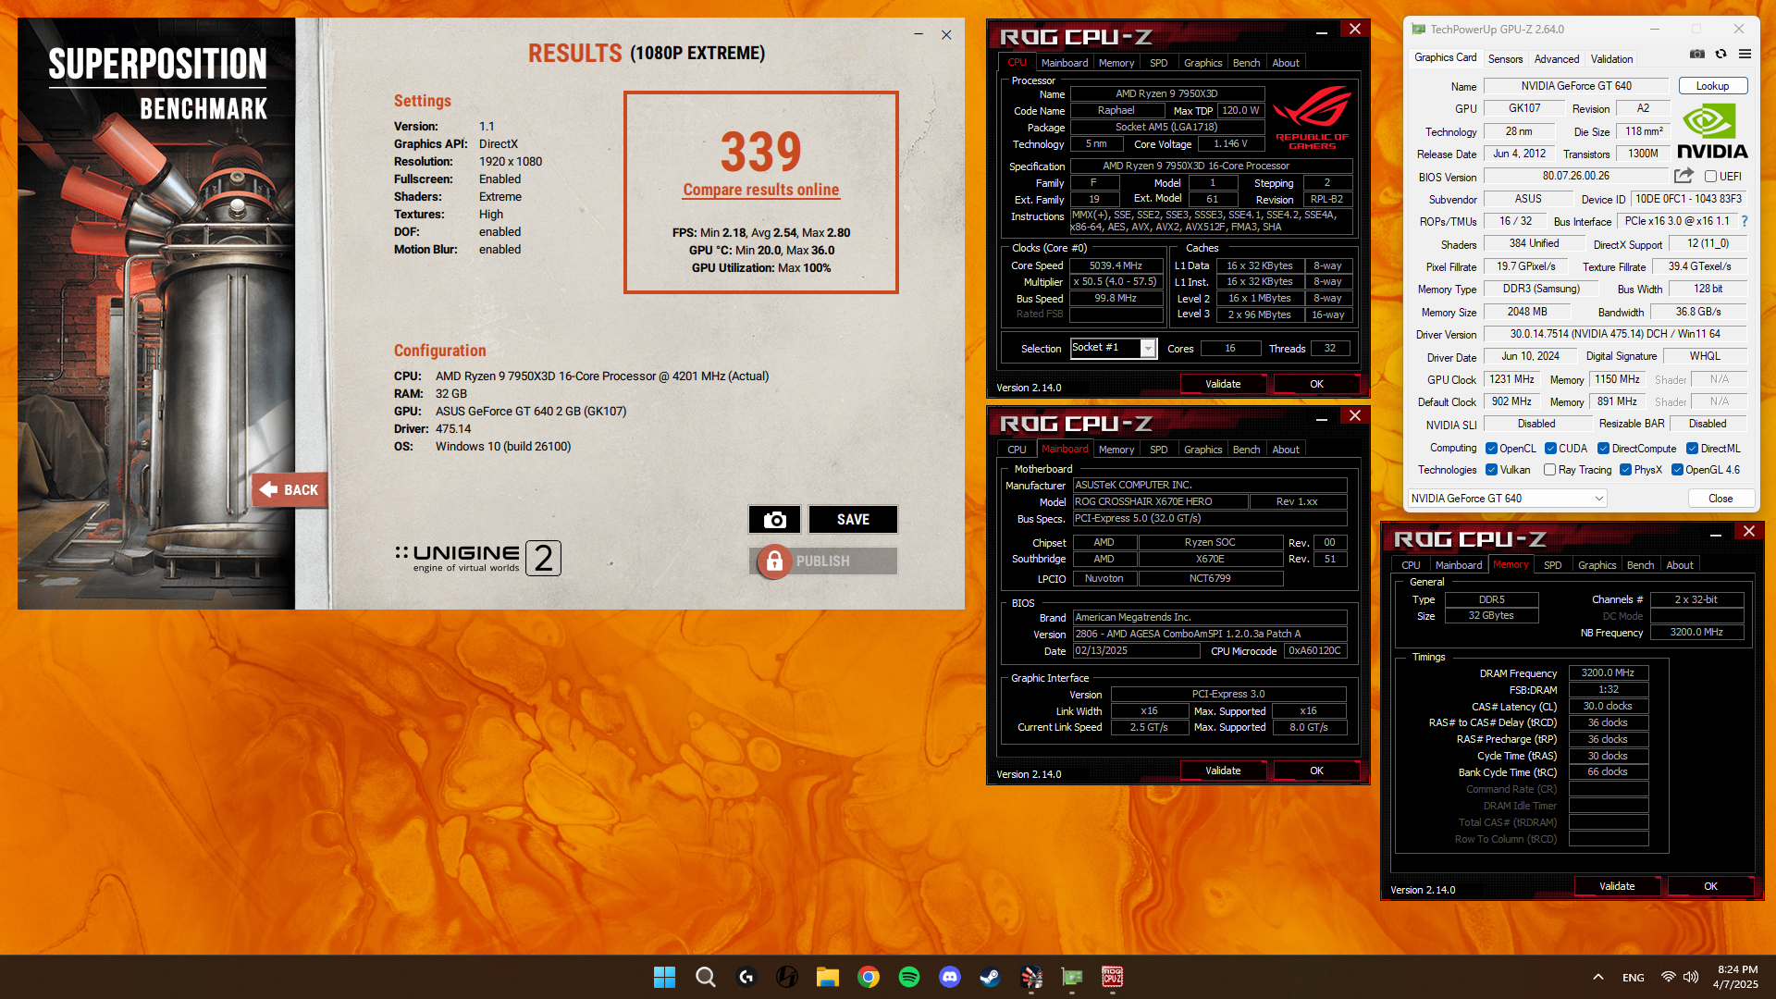The height and width of the screenshot is (999, 1776).
Task: Click the Bus Interface question mark in GPU-Z
Action: point(1745,221)
